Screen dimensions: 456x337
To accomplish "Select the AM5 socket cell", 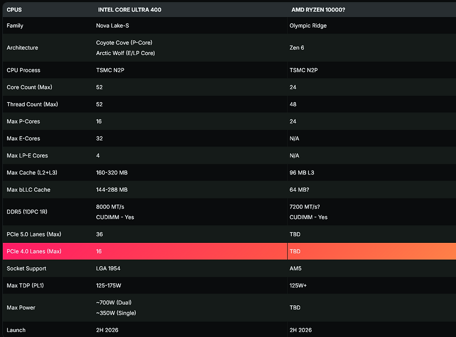I will pyautogui.click(x=295, y=268).
